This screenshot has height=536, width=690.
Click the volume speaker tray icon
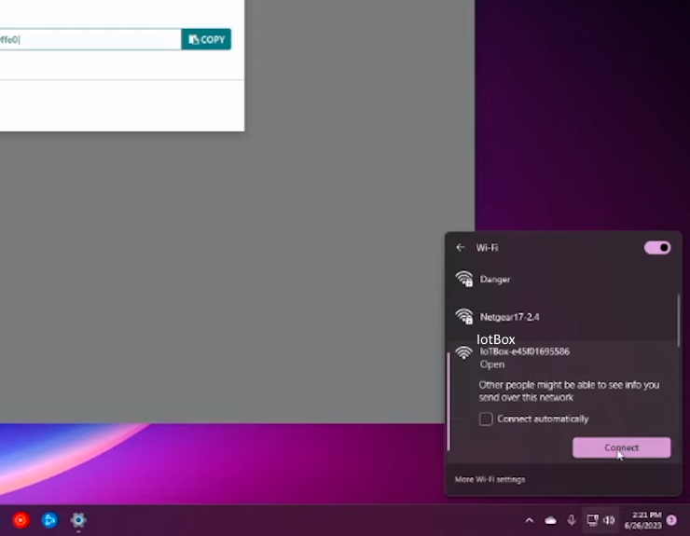point(609,520)
